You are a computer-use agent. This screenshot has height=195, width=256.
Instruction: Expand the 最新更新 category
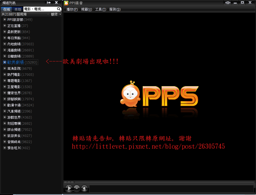tap(4, 32)
